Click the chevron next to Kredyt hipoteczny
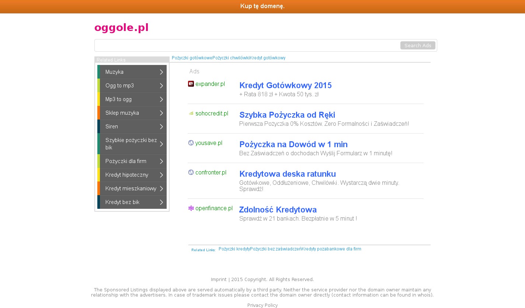525x308 pixels. [161, 175]
